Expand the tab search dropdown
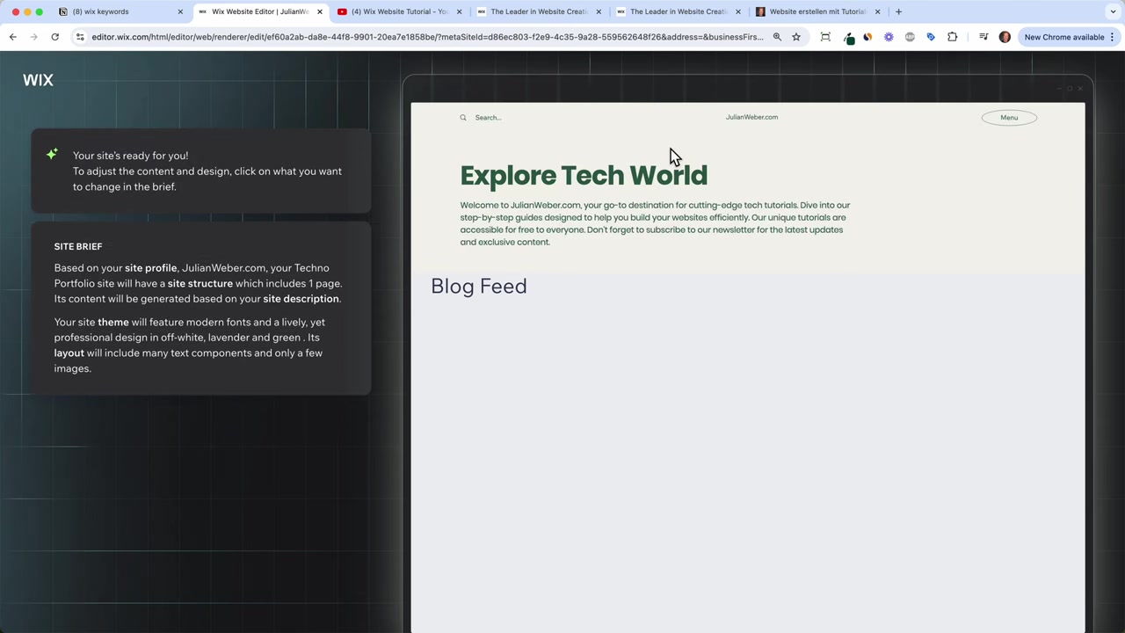The height and width of the screenshot is (633, 1125). [1113, 11]
